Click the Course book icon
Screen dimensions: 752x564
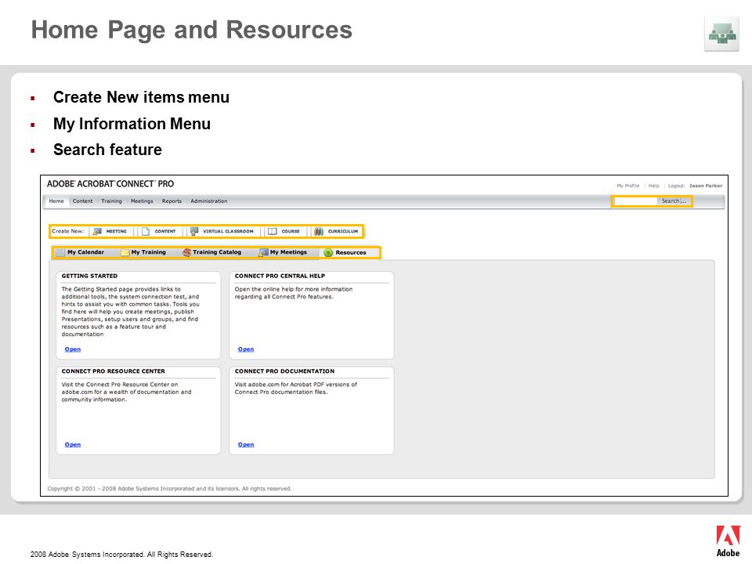(x=272, y=231)
